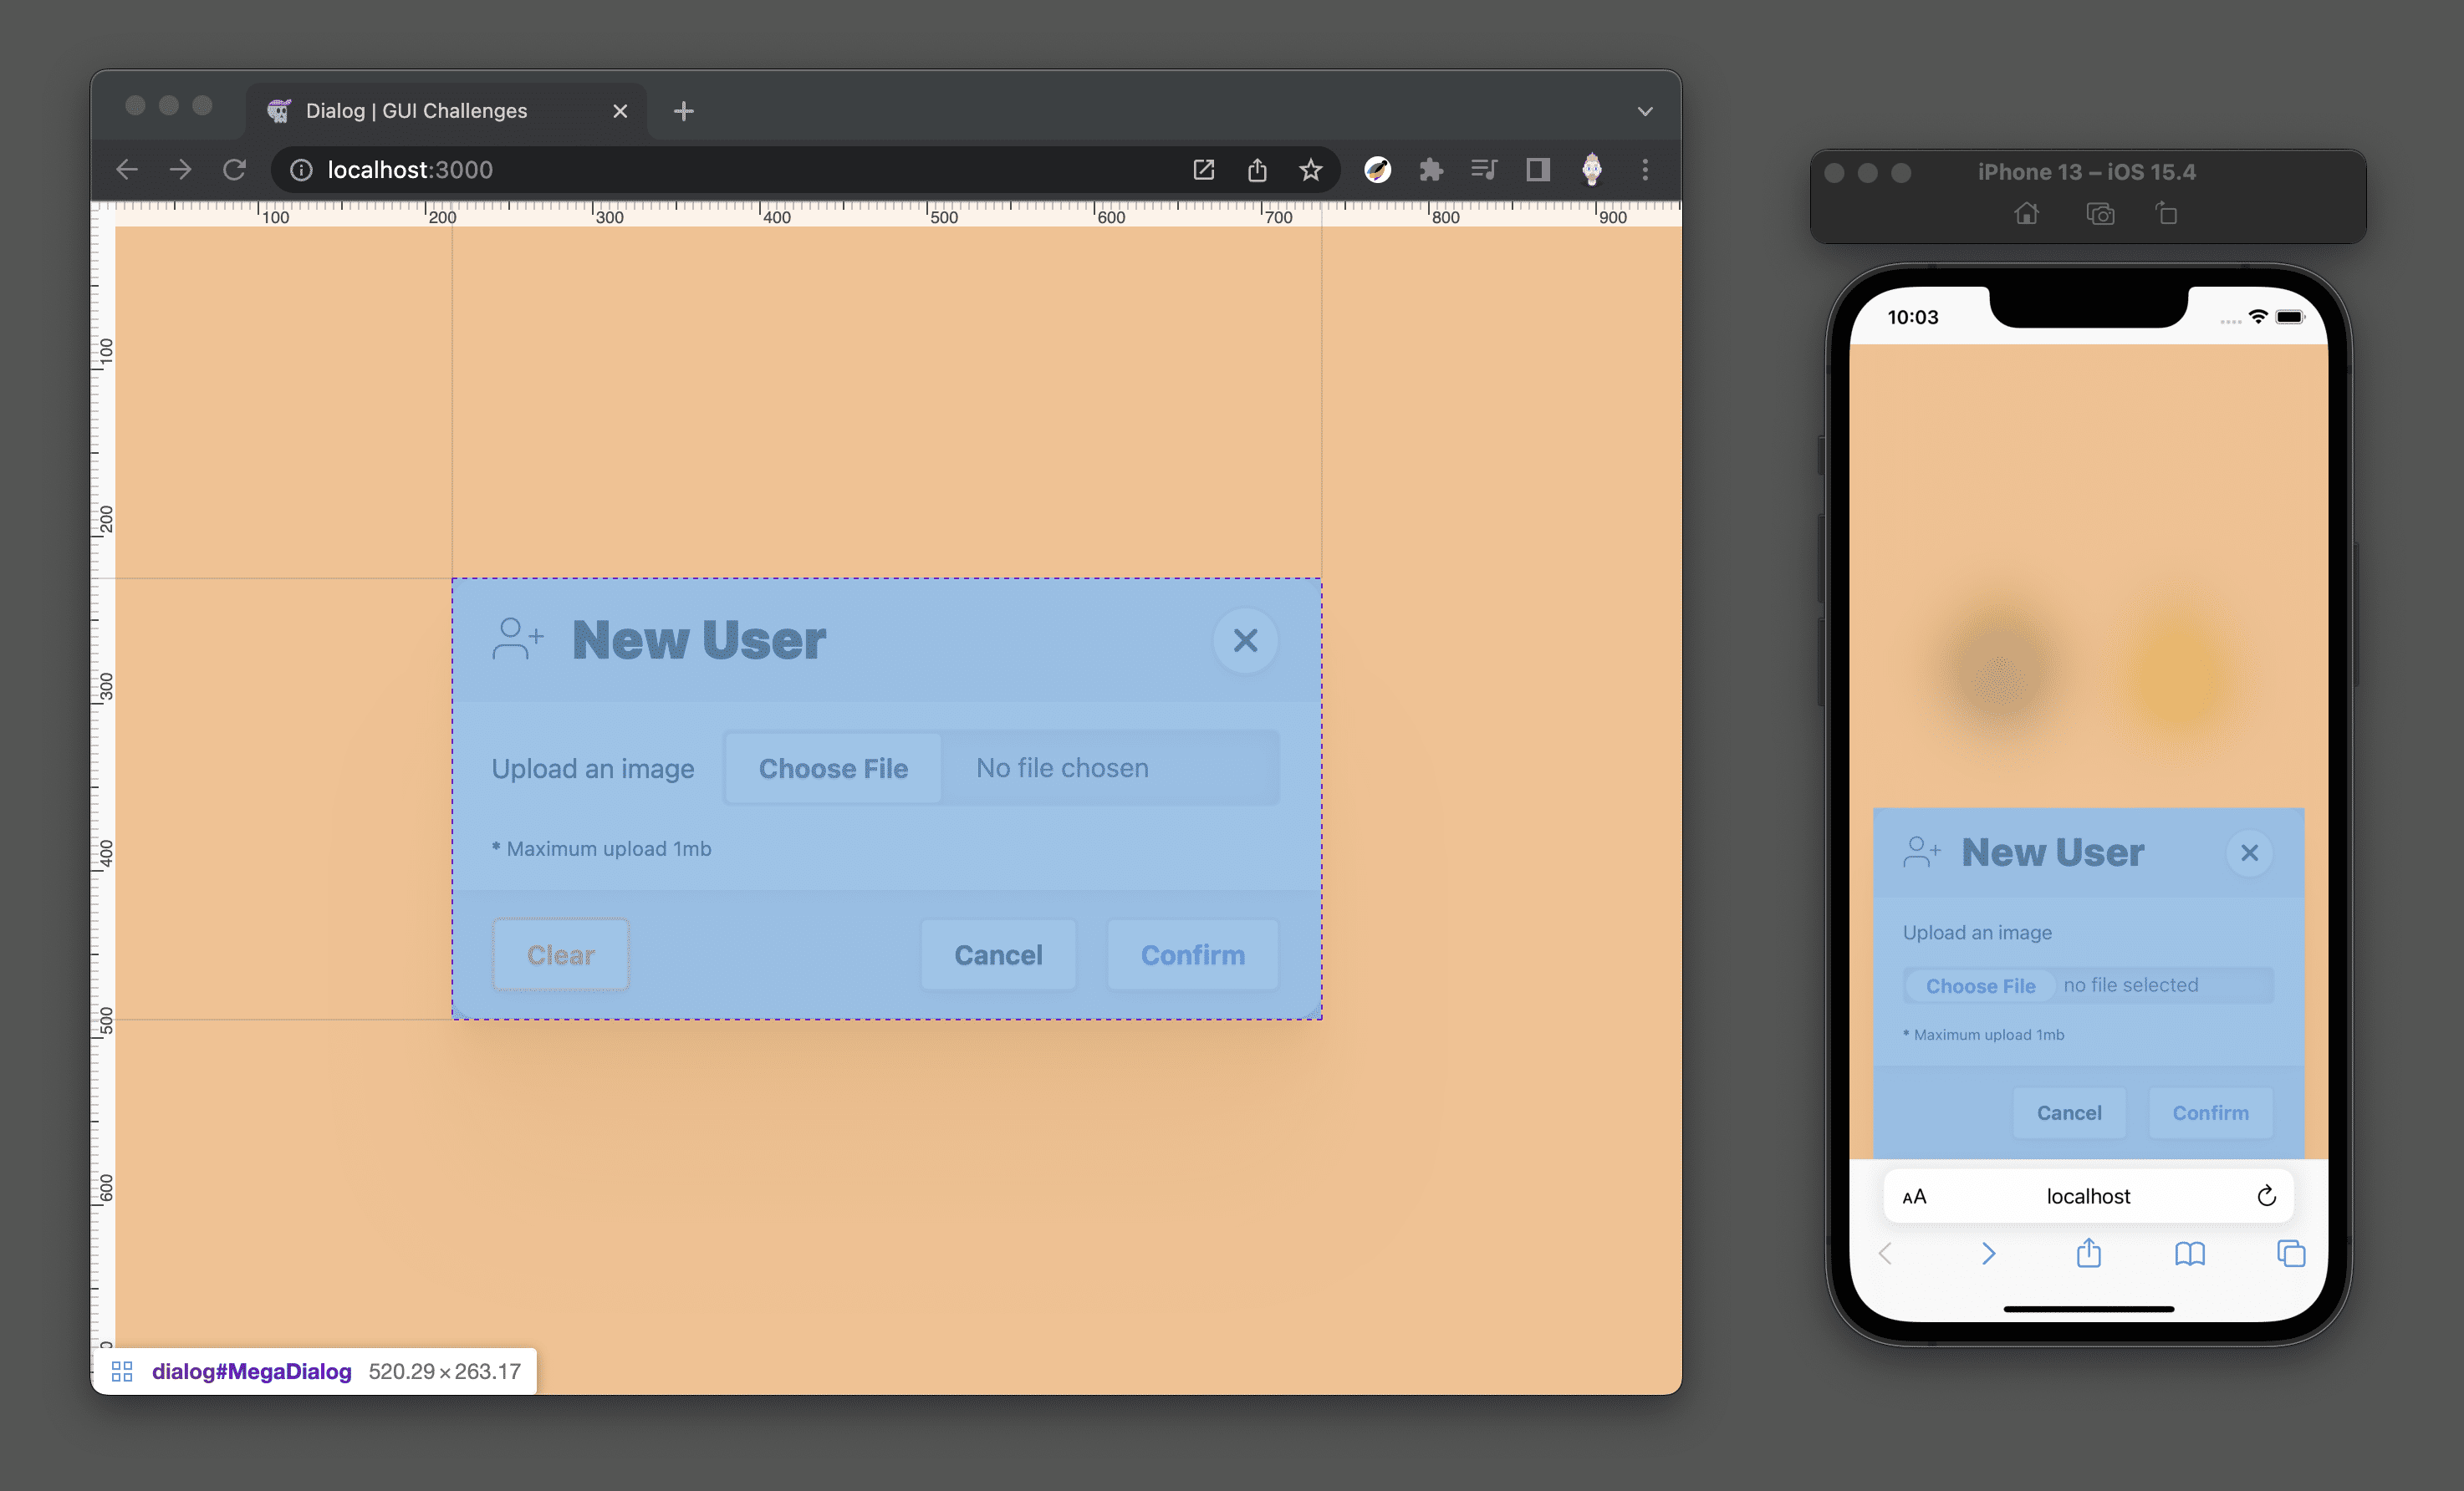Click the Cancel button in desktop dialog
The image size is (2464, 1491).
coord(998,954)
